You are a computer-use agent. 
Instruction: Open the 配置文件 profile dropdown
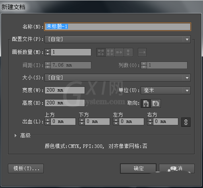[x=118, y=39]
